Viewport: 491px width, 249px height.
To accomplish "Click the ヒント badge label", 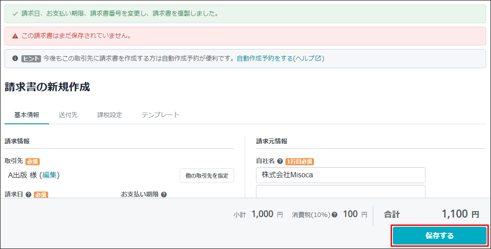I will click(31, 58).
